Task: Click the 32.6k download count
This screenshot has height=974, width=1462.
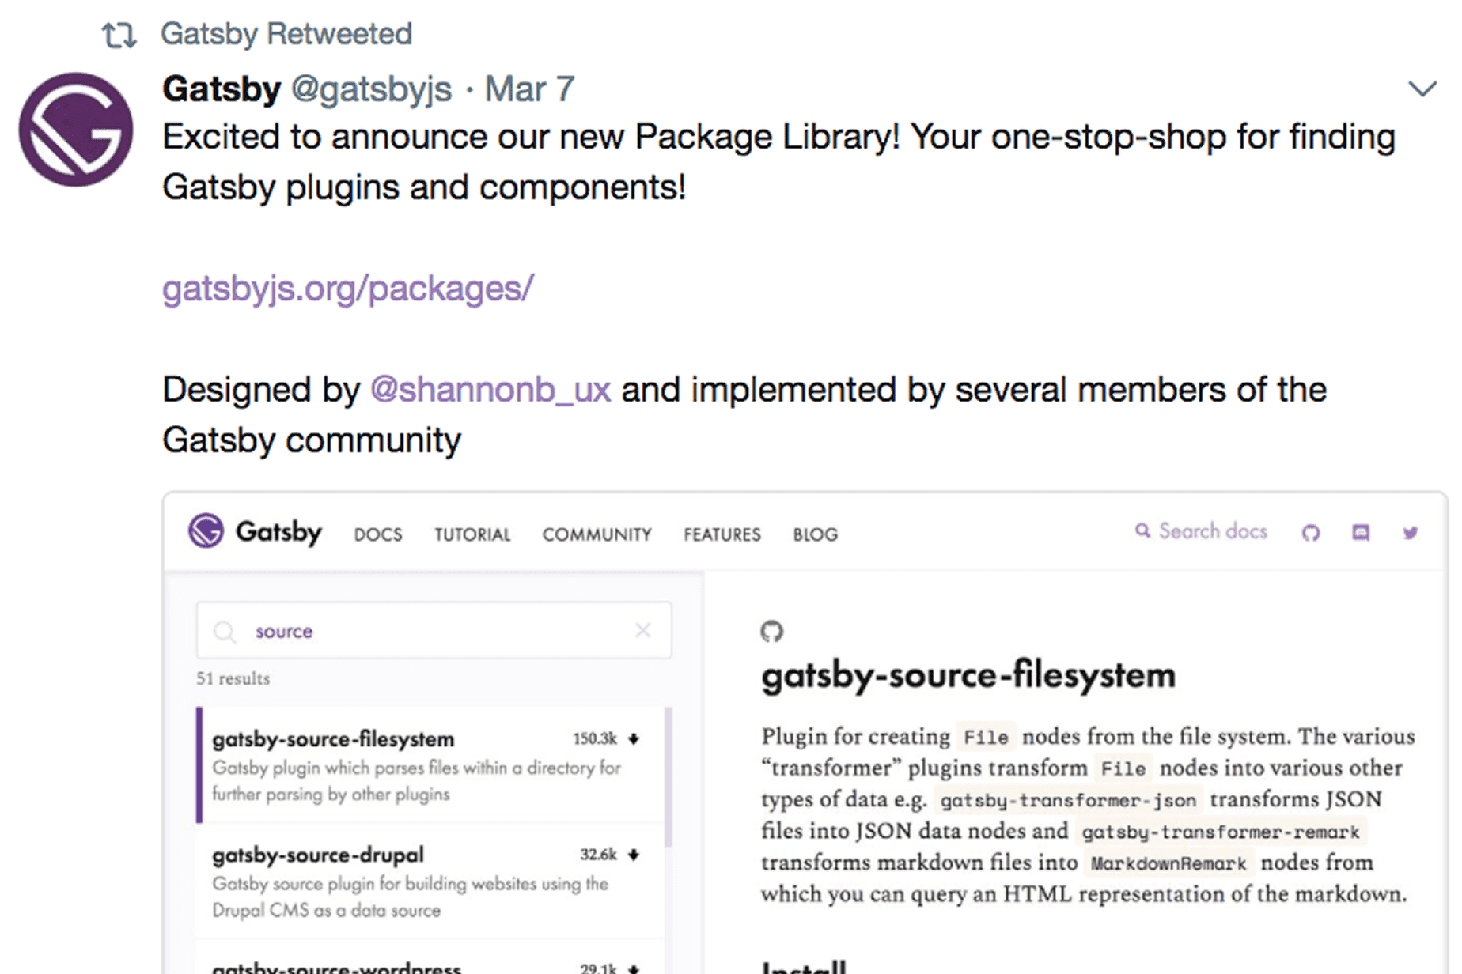Action: pyautogui.click(x=598, y=855)
